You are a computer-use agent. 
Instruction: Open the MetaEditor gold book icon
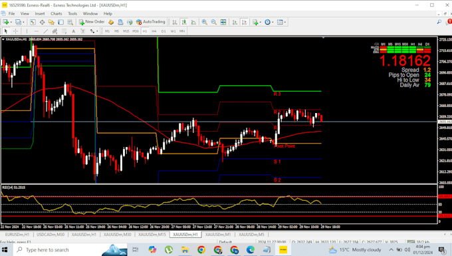click(x=111, y=22)
